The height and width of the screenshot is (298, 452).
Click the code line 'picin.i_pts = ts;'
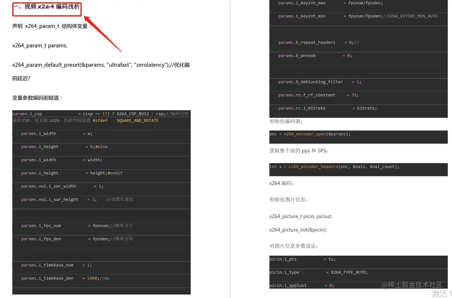(302, 259)
